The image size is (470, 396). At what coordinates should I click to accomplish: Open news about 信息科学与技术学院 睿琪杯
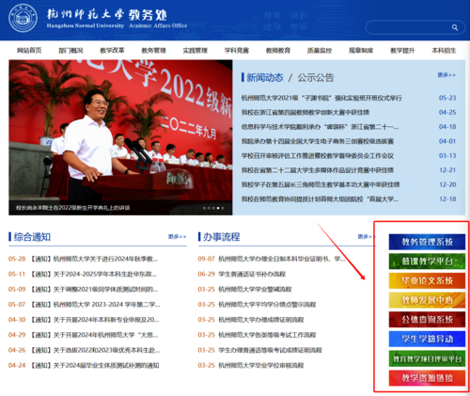[x=320, y=127]
